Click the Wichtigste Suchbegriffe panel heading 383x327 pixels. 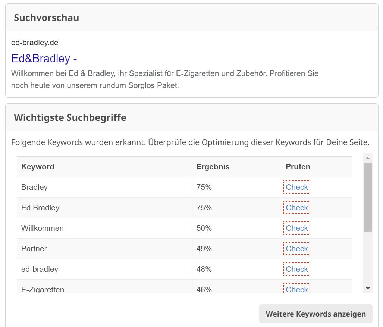70,117
